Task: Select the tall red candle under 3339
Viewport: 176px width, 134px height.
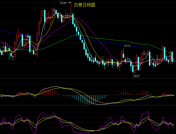Action: [71, 11]
